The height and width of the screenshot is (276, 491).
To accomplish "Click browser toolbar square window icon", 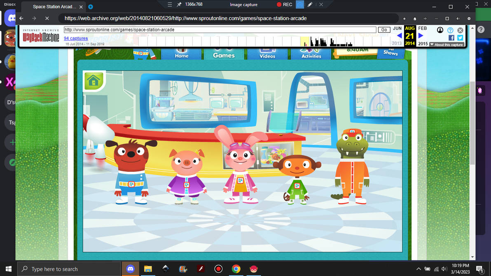I will (447, 19).
